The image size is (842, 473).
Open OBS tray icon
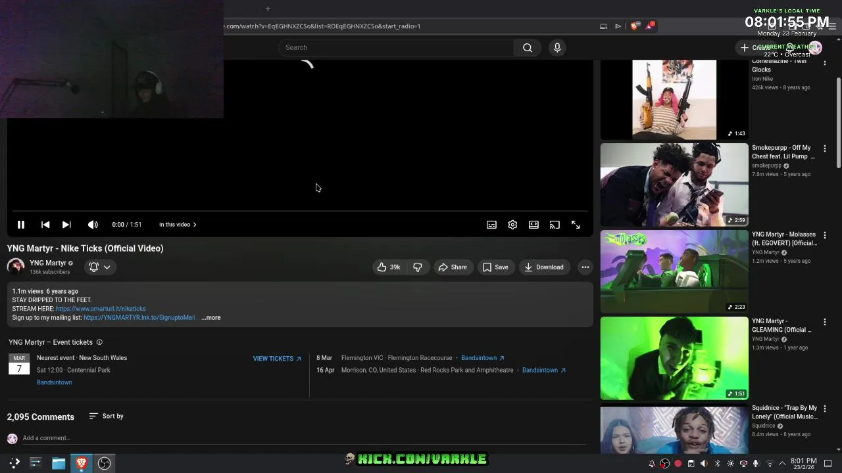pos(665,464)
